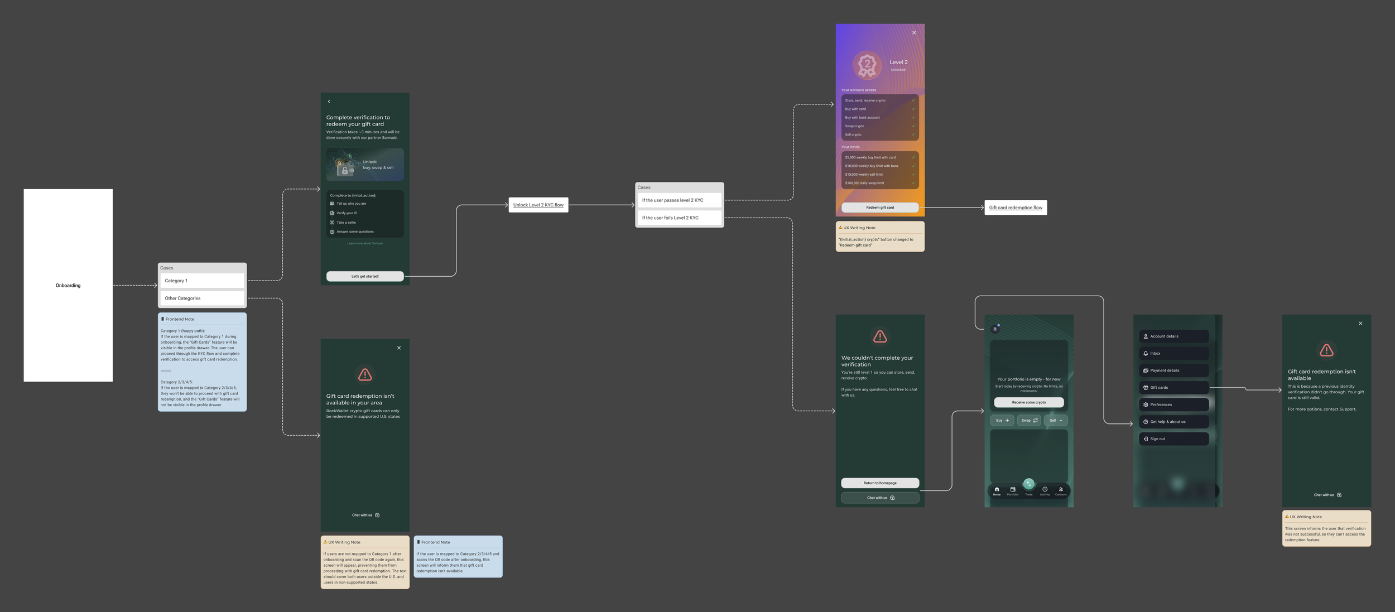Open Payment details in profile drawer
1395x612 pixels.
point(1174,370)
